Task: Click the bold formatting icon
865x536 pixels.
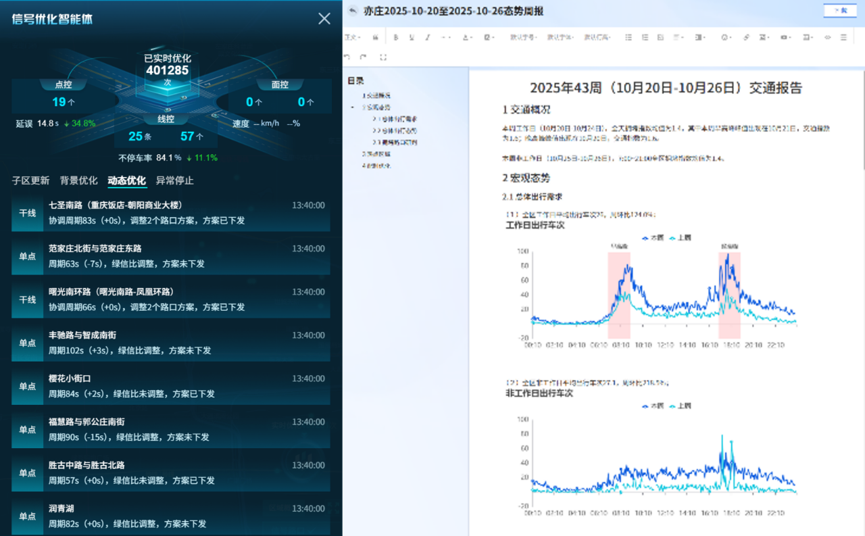Action: [396, 37]
